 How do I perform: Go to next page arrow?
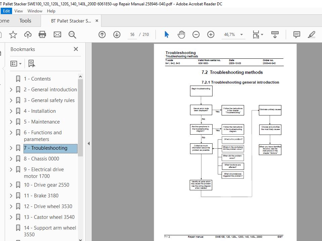[x=117, y=35]
